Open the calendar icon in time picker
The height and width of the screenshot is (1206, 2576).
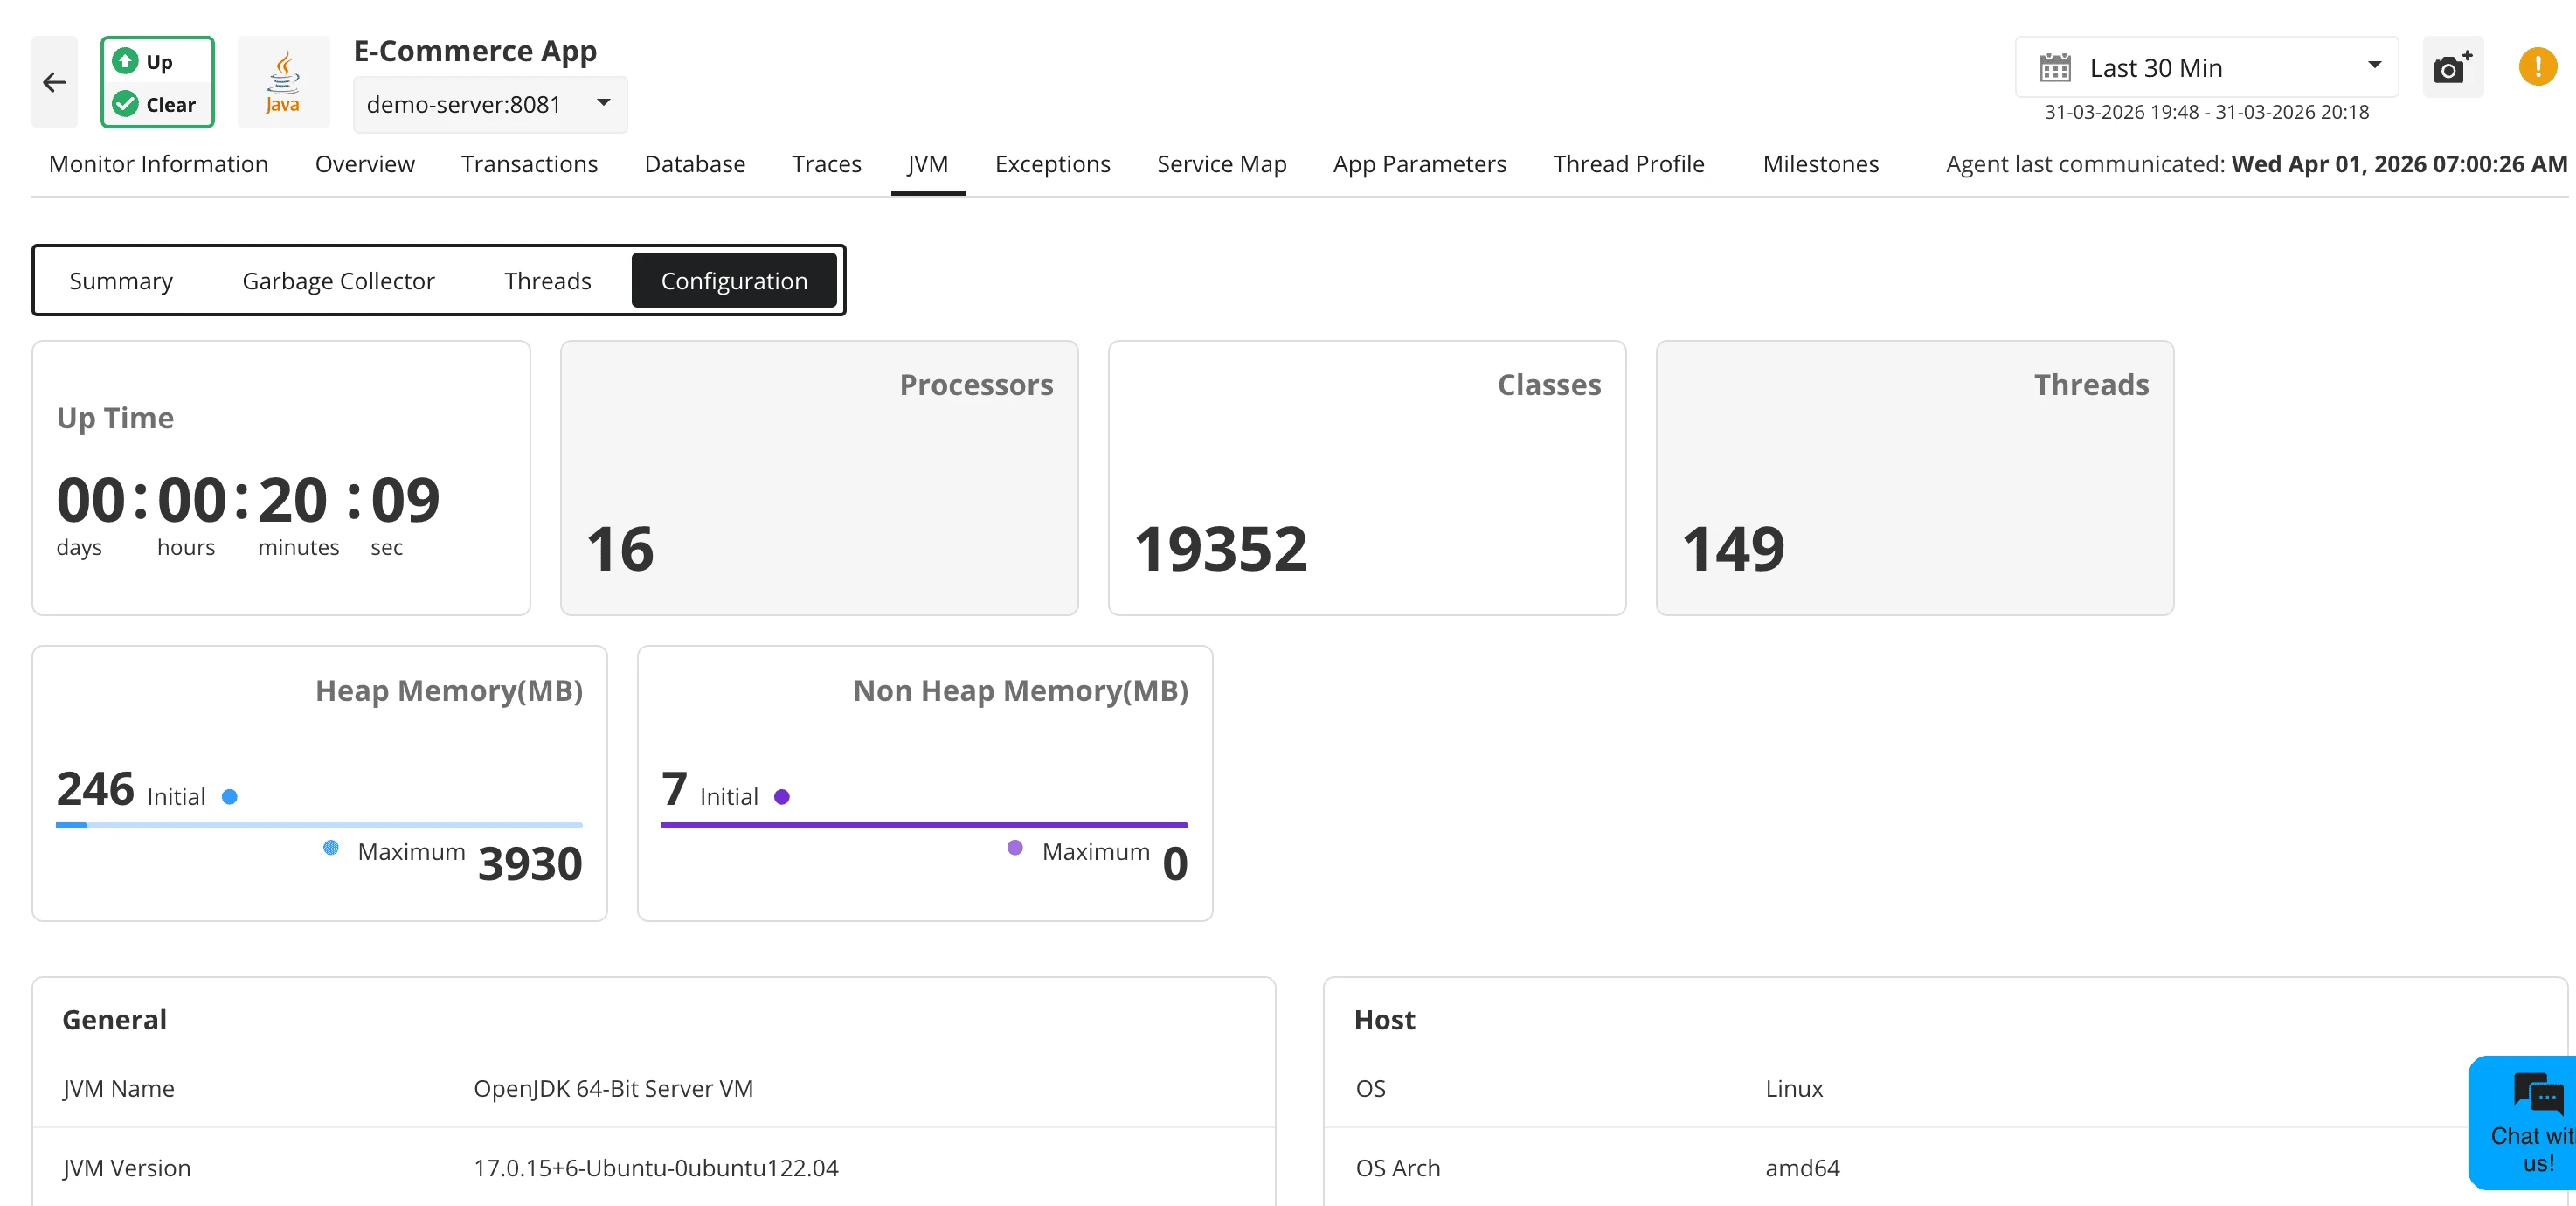pos(2055,66)
